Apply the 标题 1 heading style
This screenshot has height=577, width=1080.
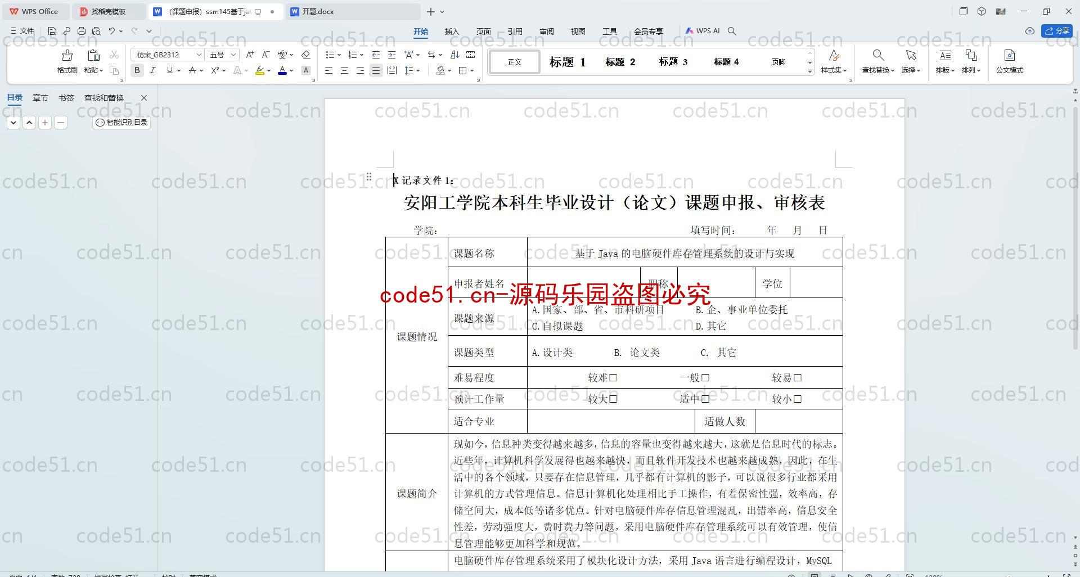(567, 62)
